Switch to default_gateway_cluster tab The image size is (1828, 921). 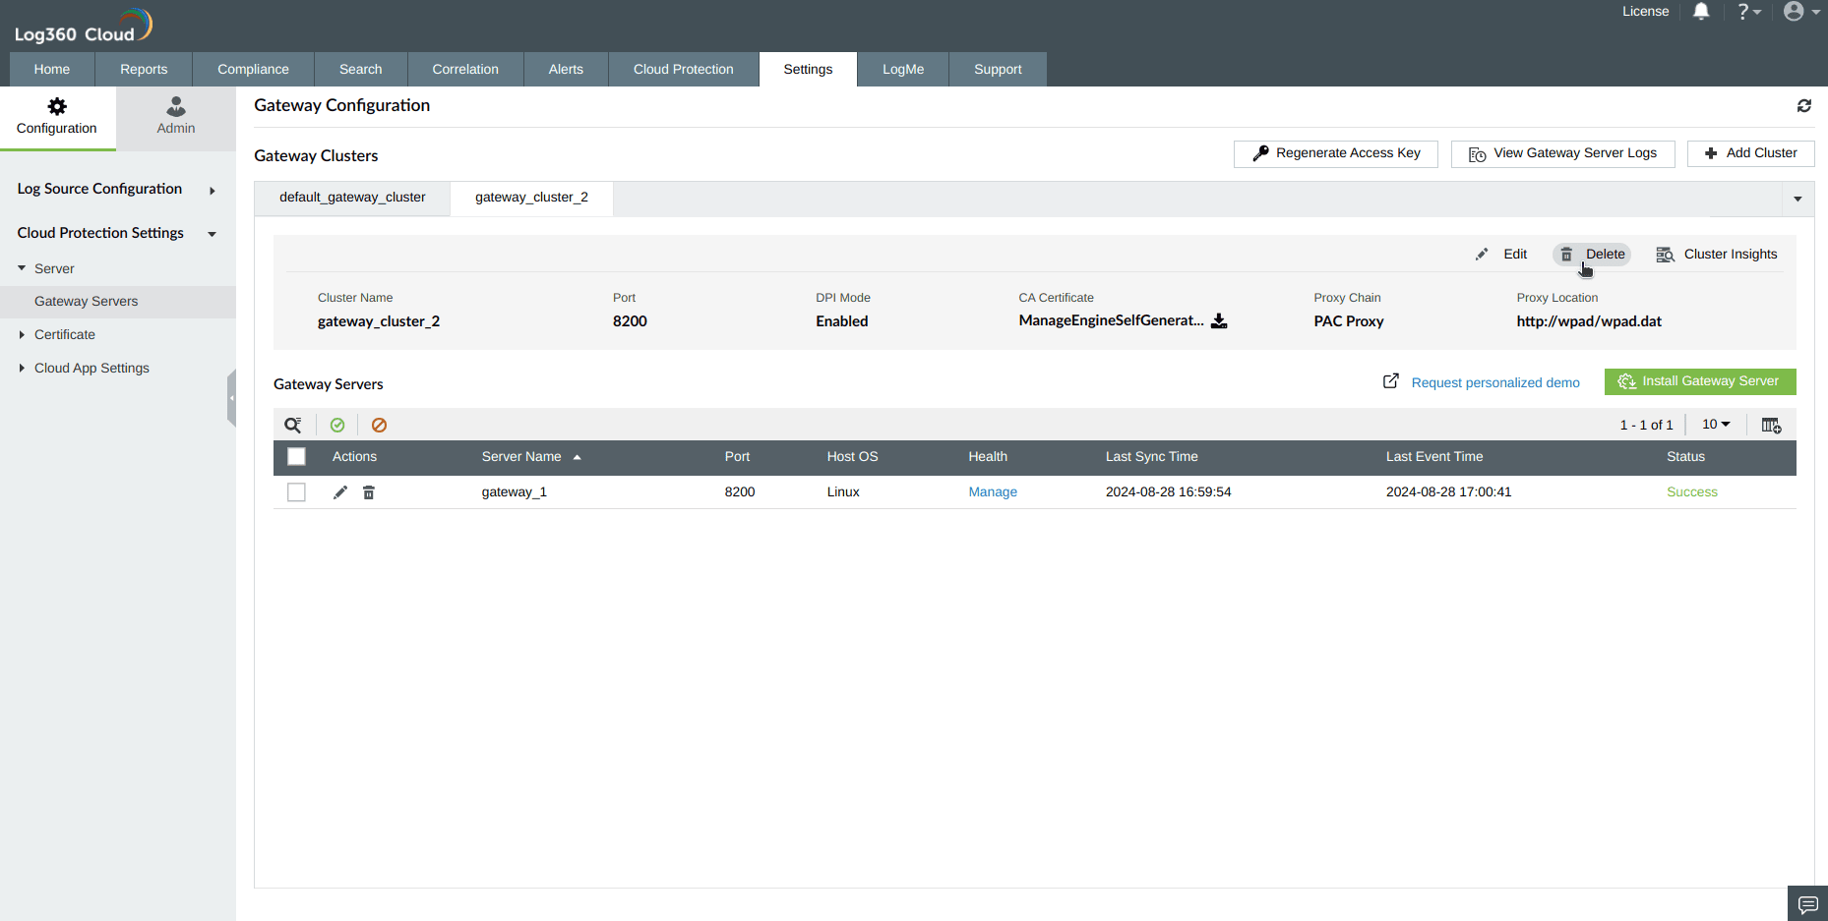(352, 198)
